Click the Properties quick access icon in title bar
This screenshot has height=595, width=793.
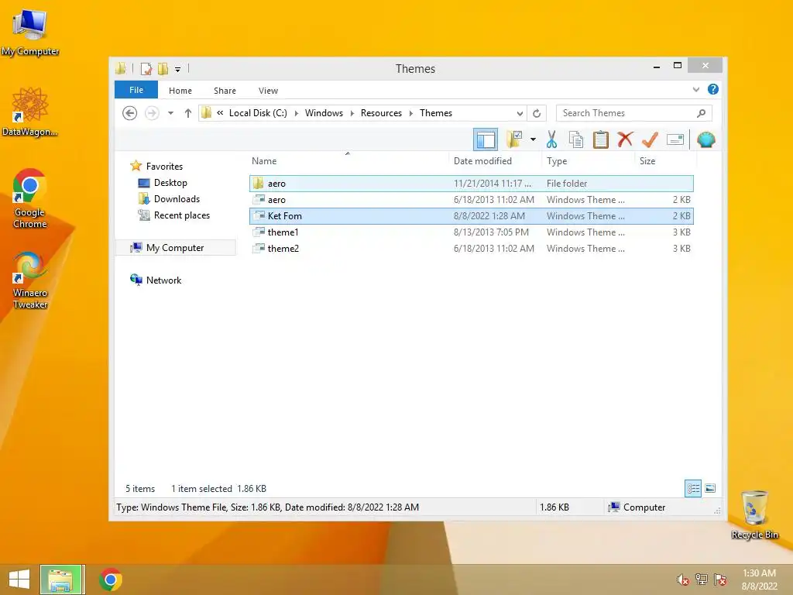(146, 69)
